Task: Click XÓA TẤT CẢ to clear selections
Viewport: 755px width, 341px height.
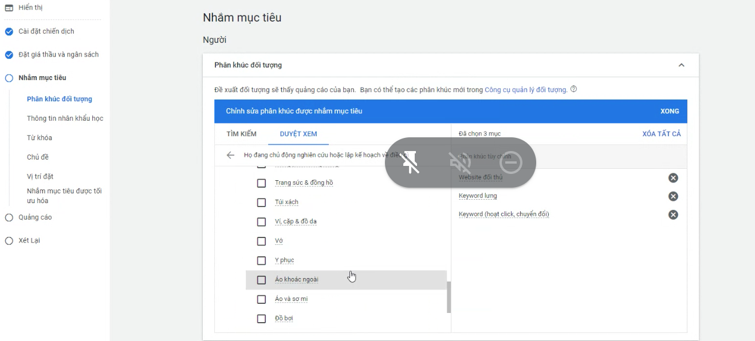Action: pos(662,134)
